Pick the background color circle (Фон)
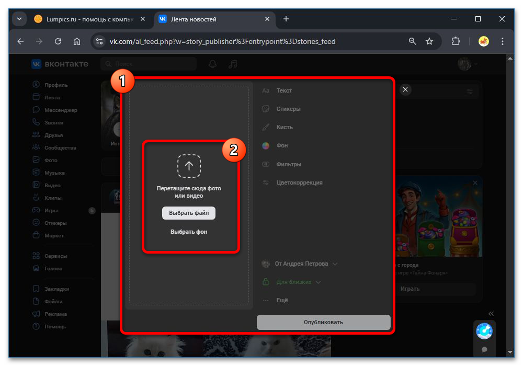 (x=266, y=145)
